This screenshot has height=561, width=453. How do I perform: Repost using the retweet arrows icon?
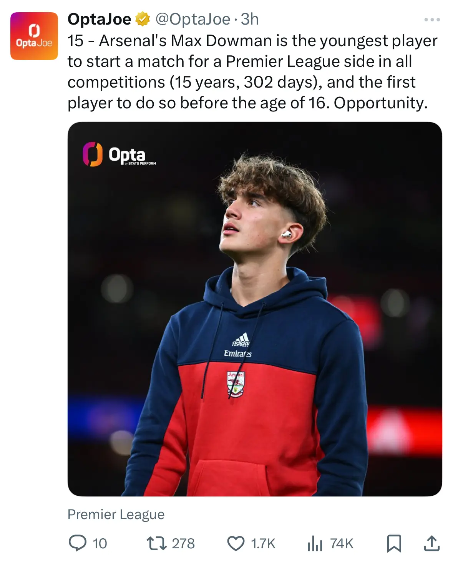pos(156,543)
